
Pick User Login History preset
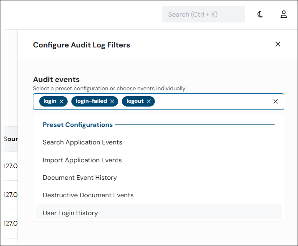point(159,212)
